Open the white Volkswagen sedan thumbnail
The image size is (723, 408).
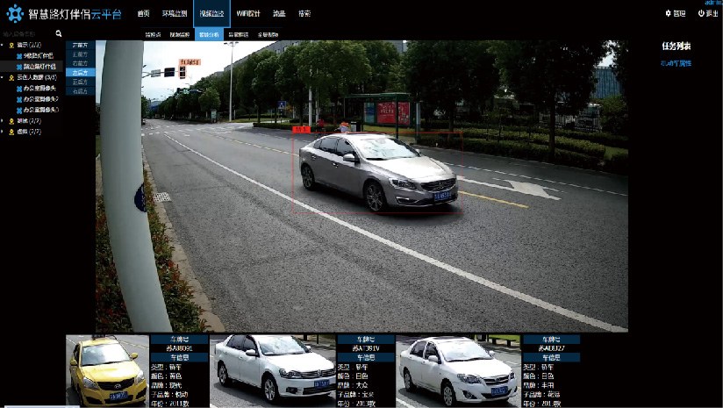coord(274,370)
